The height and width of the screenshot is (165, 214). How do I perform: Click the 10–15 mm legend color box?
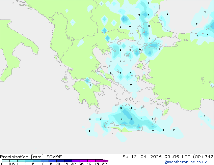click(45, 161)
